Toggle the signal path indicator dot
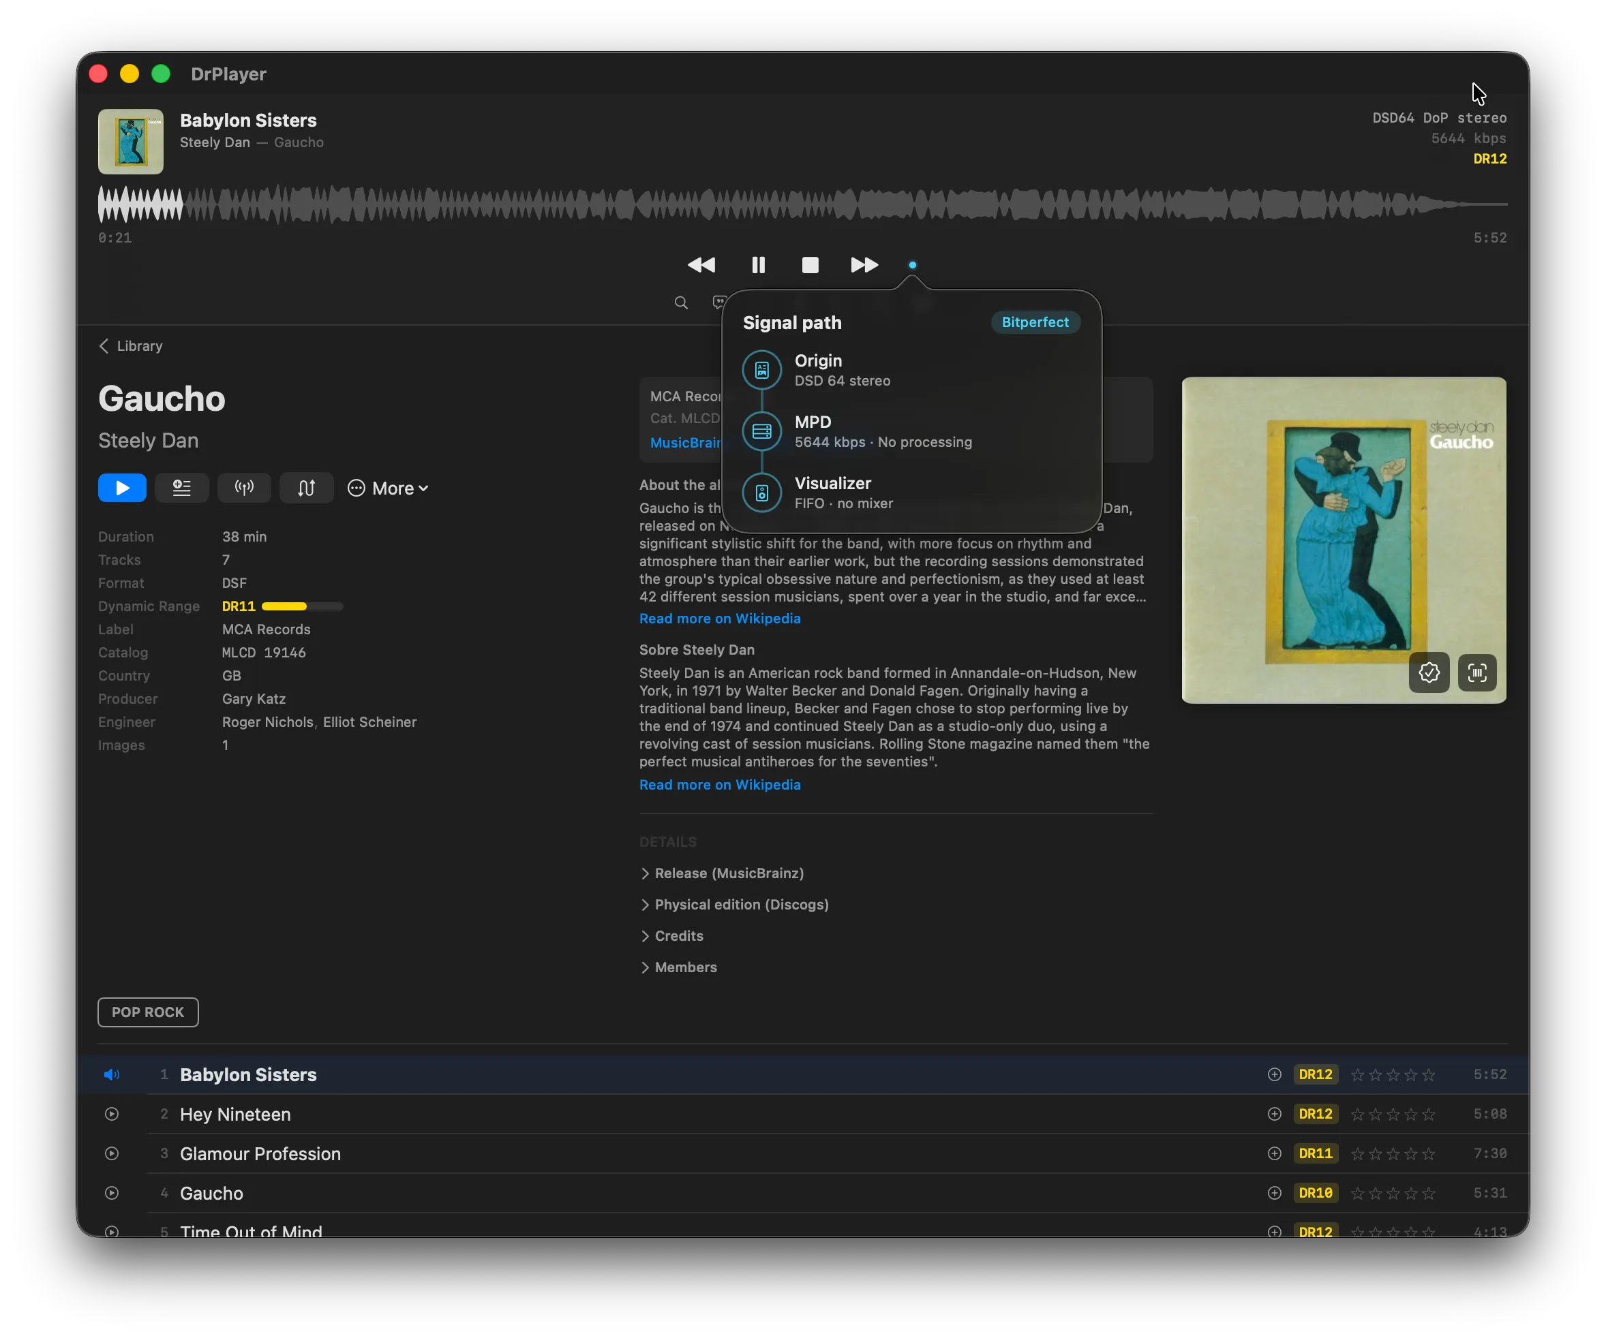Screen dimensions: 1606x1338 (x=912, y=265)
